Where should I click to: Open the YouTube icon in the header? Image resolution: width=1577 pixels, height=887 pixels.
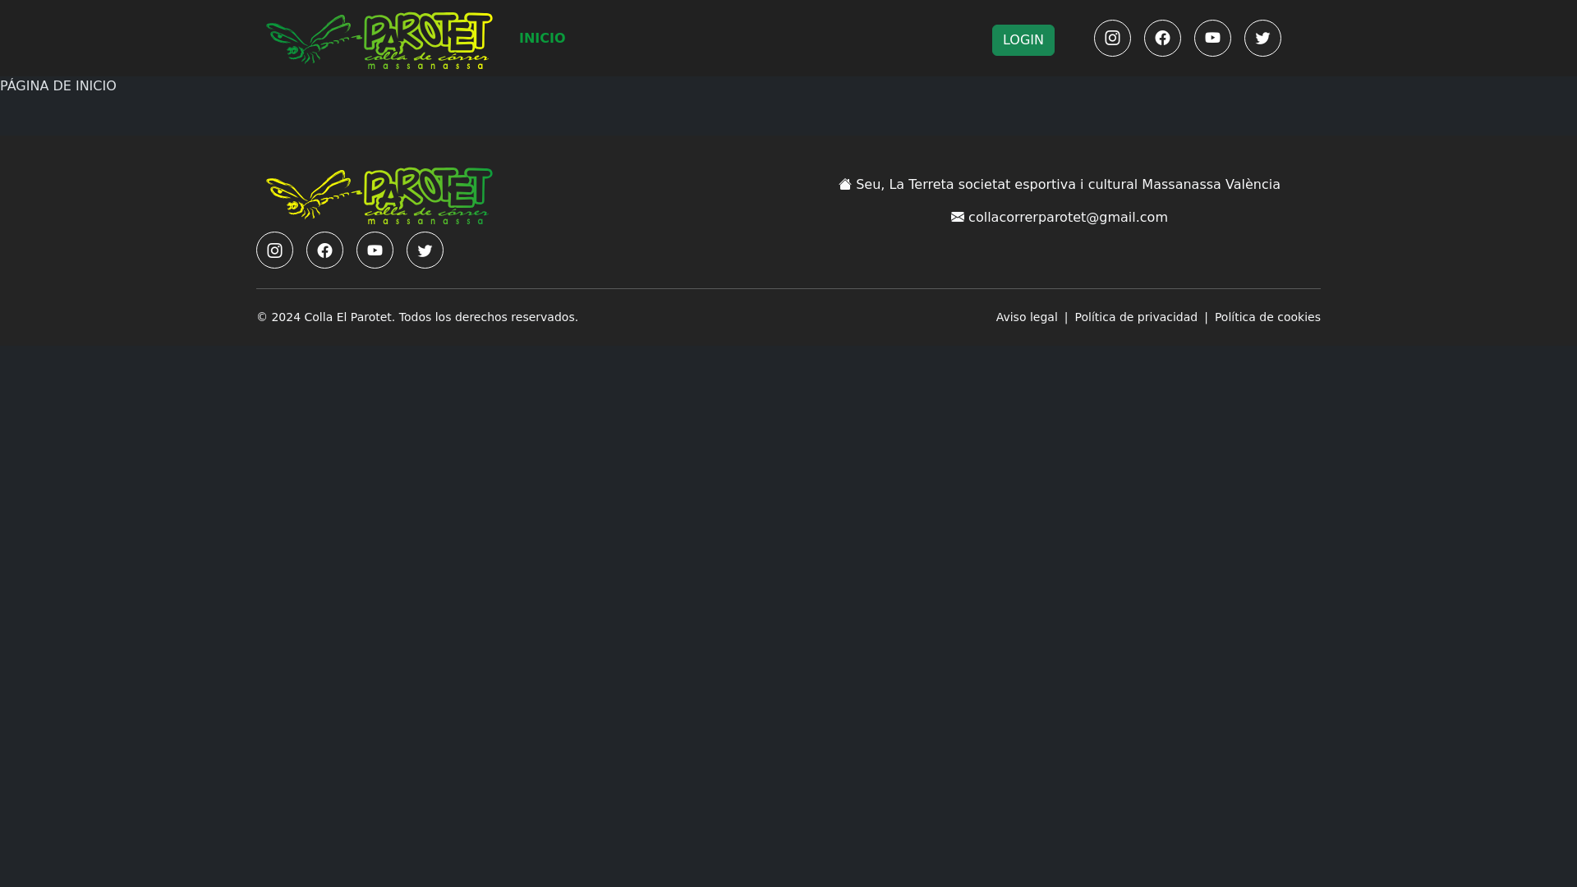tap(1212, 38)
